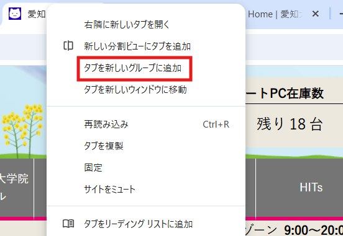Click the 残り 18 台 stock count text
343x236 pixels.
tap(290, 124)
